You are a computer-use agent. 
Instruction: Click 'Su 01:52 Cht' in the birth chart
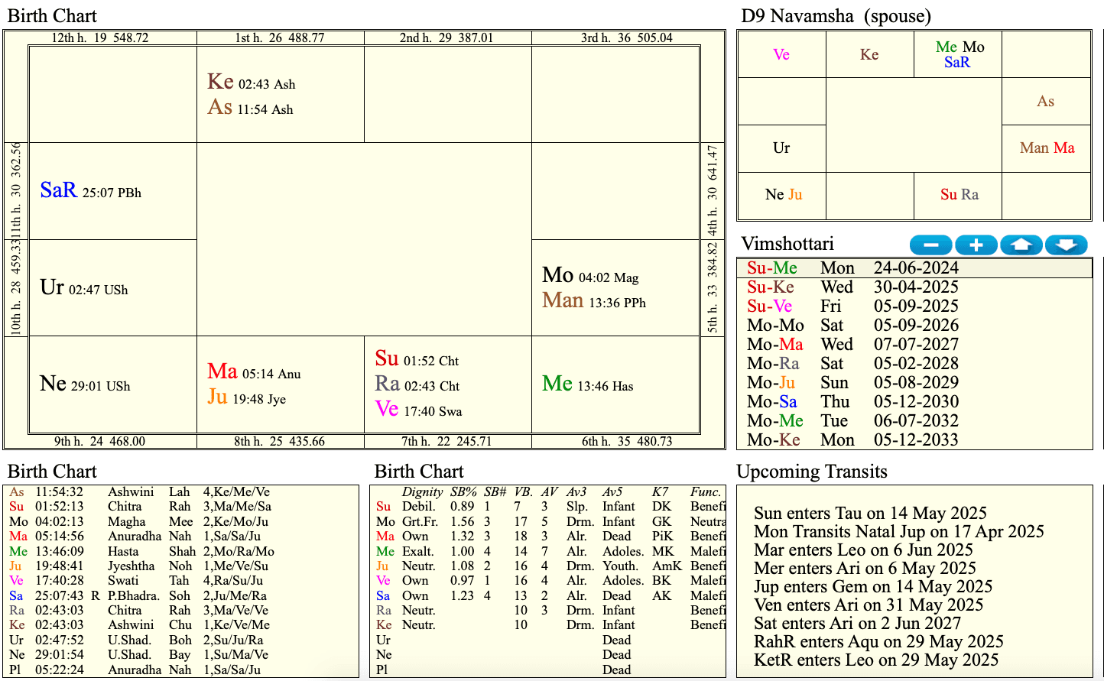(x=417, y=358)
